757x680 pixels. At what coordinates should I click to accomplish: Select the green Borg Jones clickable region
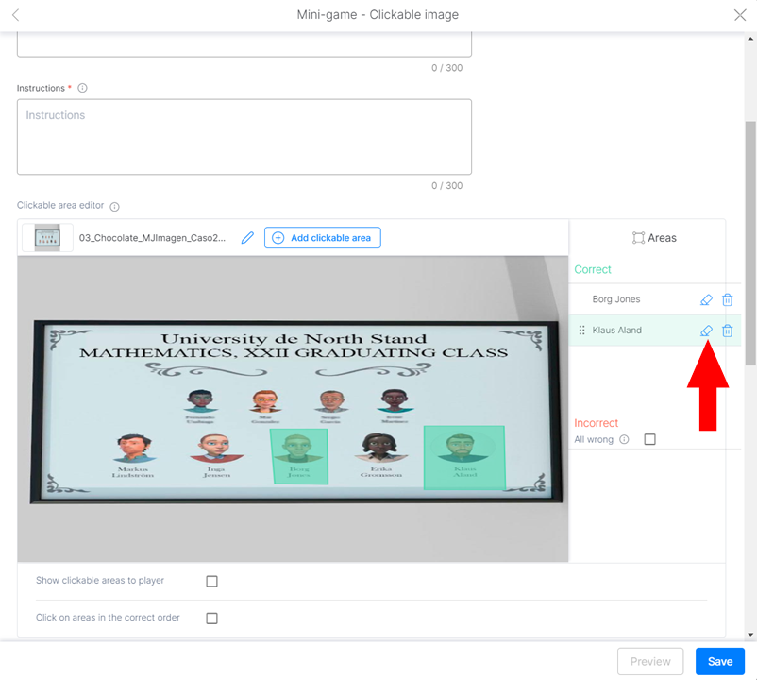point(299,456)
